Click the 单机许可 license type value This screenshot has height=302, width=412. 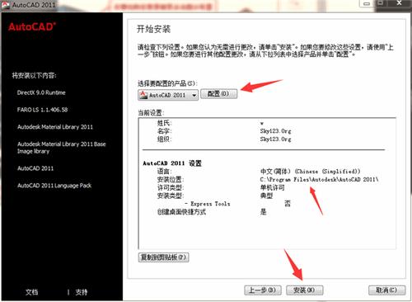click(272, 187)
